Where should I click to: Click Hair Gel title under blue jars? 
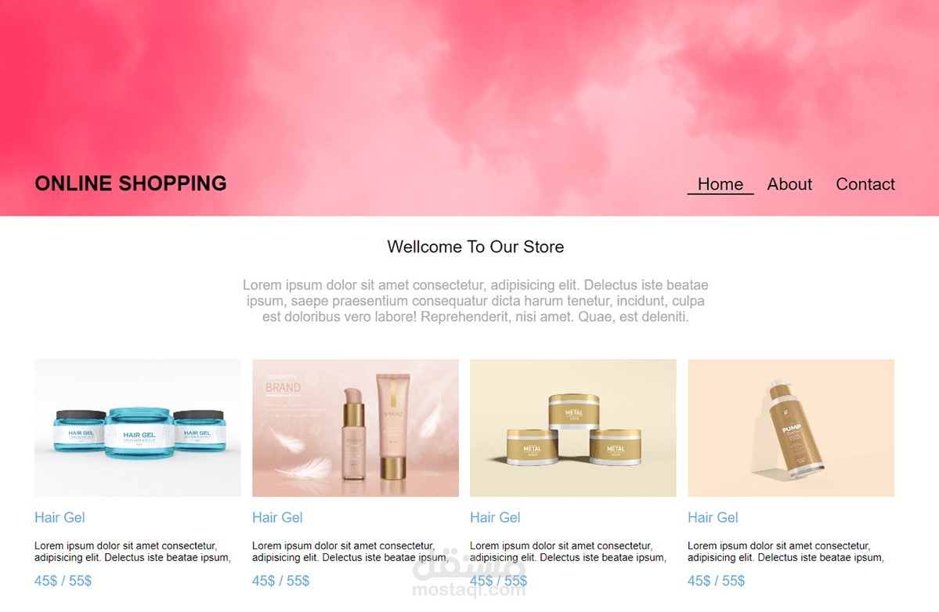(60, 517)
